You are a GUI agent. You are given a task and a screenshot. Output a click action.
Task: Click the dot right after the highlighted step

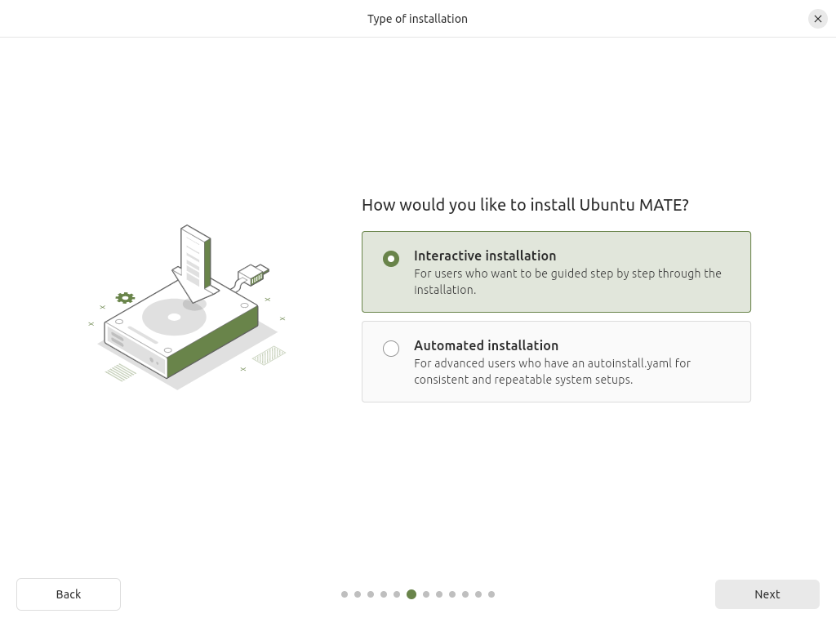426,594
